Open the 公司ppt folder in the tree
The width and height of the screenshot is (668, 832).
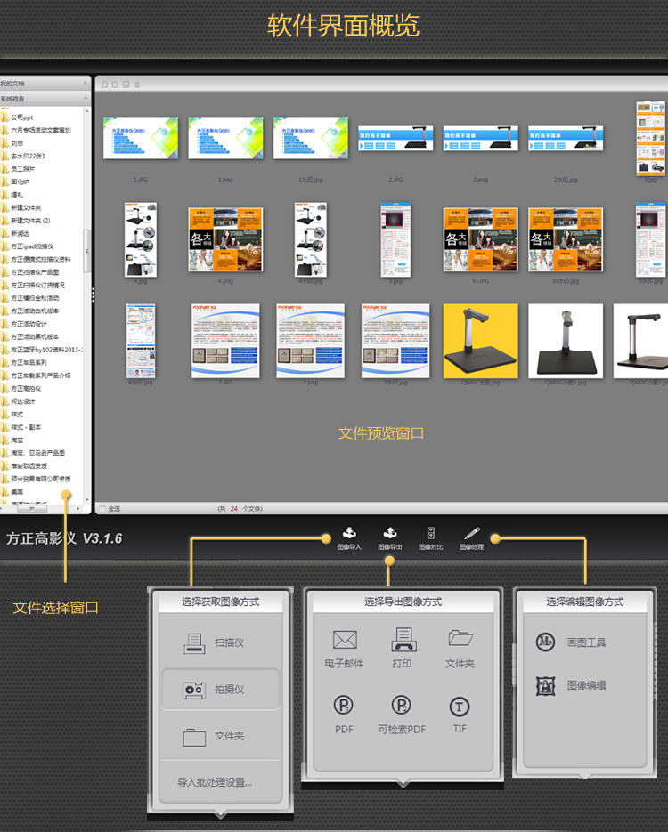click(23, 117)
